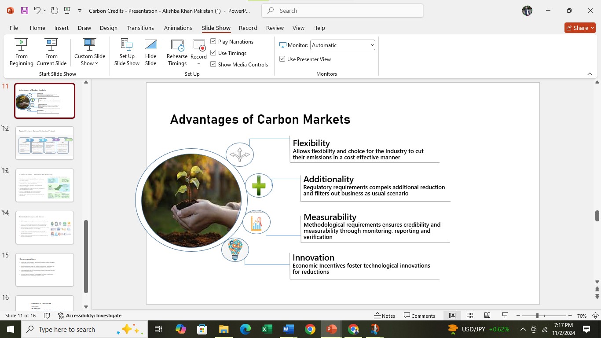Toggle the Use Timings checkbox
The width and height of the screenshot is (601, 338).
(x=213, y=53)
